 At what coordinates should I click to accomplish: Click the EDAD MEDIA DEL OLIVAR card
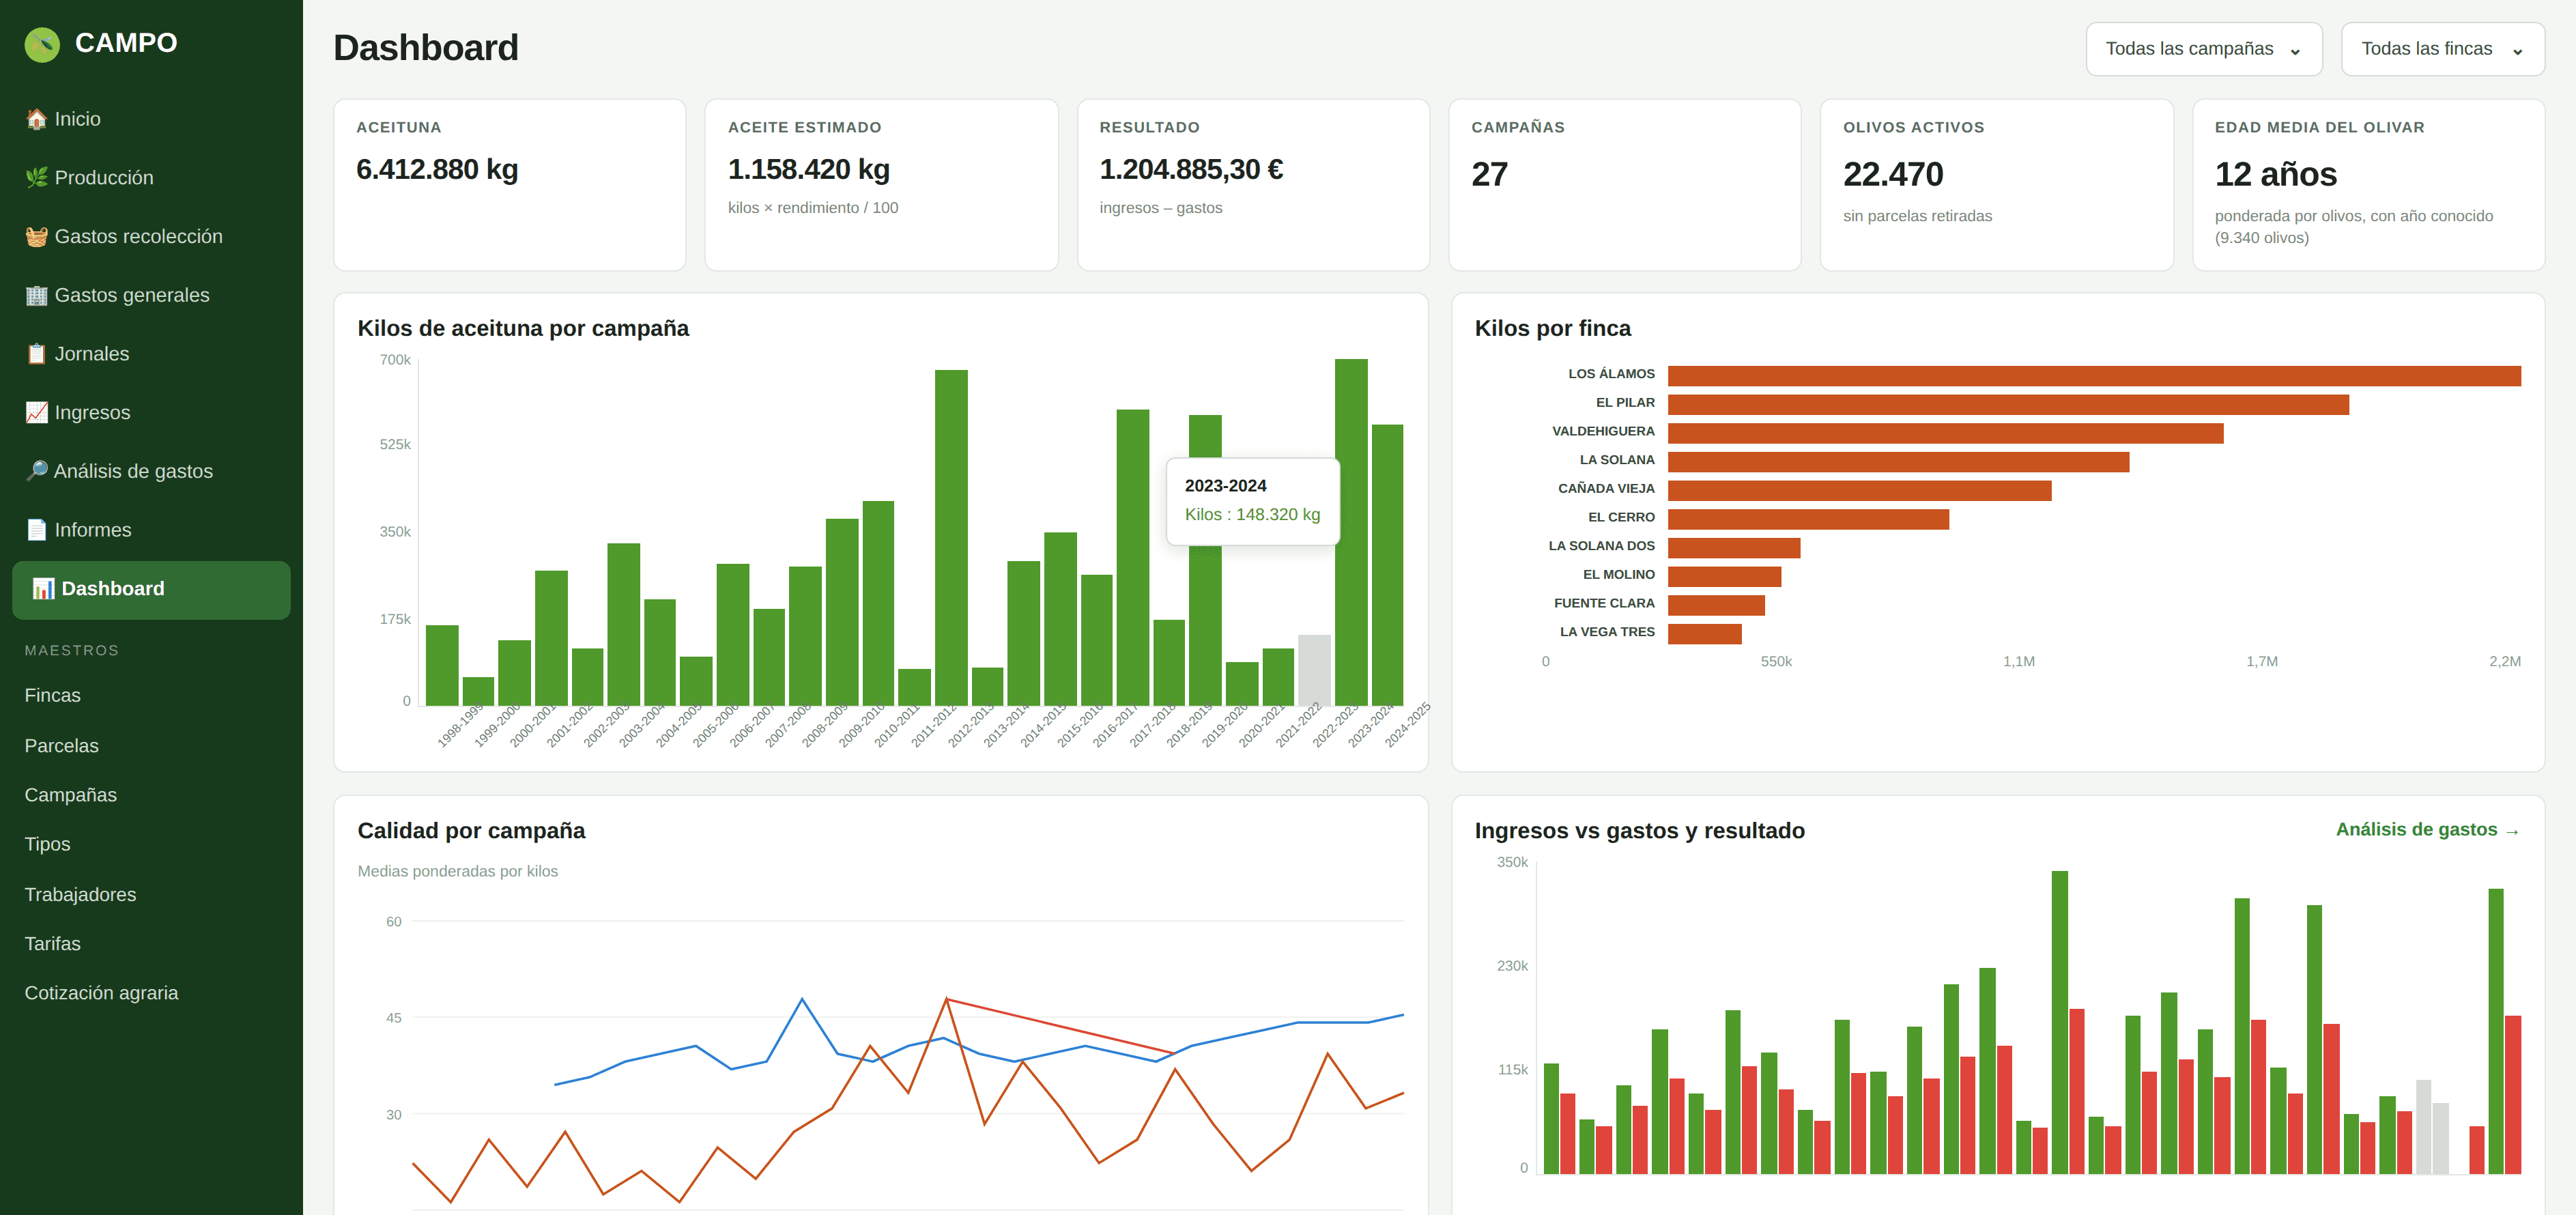(x=2368, y=185)
